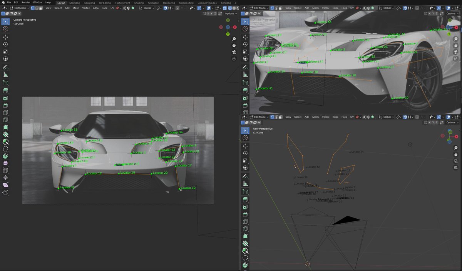The height and width of the screenshot is (271, 462).
Task: Activate the Move tool in left viewport
Action: pos(5,37)
